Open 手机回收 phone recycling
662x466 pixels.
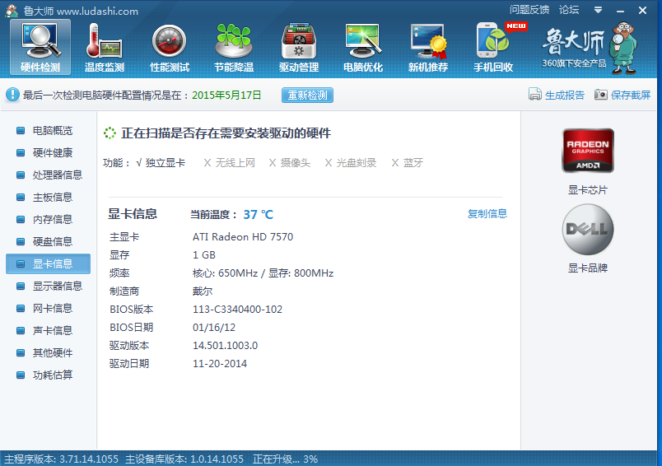(x=493, y=48)
